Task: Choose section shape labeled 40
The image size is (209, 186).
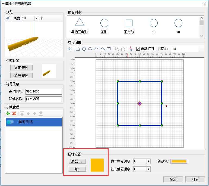Action: 178,26
